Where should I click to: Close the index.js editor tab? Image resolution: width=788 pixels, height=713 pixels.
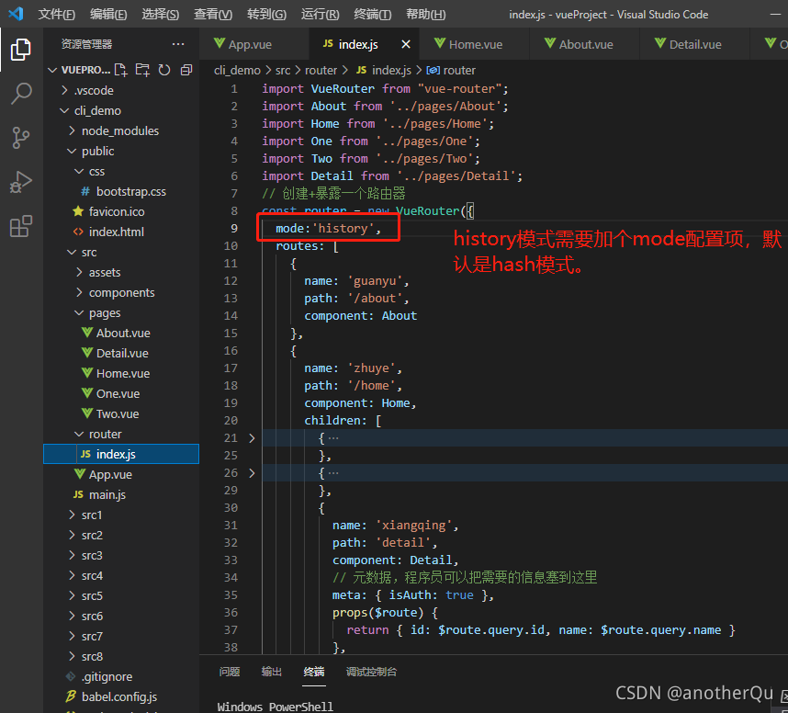(x=406, y=44)
